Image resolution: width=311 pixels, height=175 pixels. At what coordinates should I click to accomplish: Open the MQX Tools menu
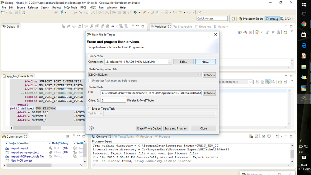pyautogui.click(x=70, y=7)
